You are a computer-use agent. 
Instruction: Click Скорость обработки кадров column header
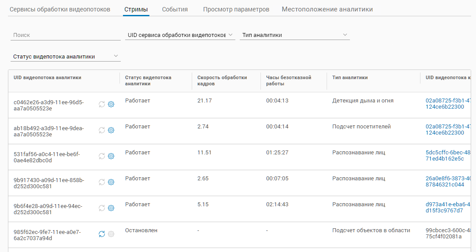coord(222,80)
